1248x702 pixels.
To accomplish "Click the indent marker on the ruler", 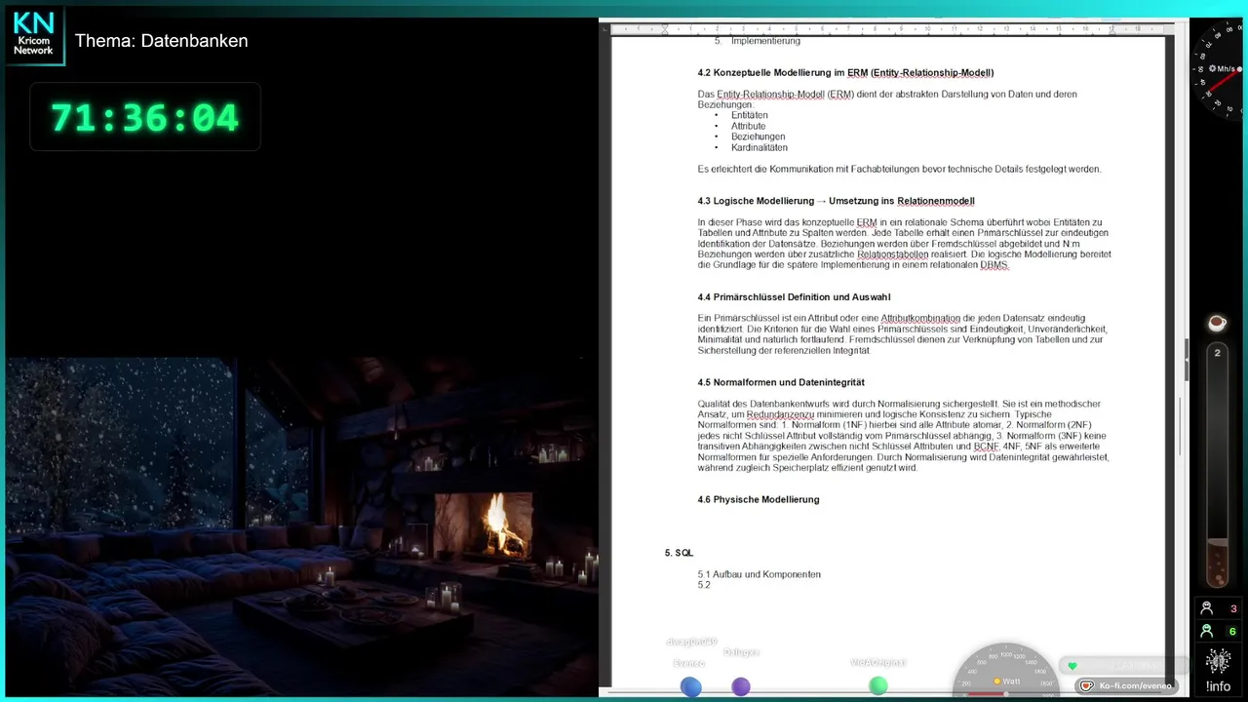I will (x=665, y=29).
